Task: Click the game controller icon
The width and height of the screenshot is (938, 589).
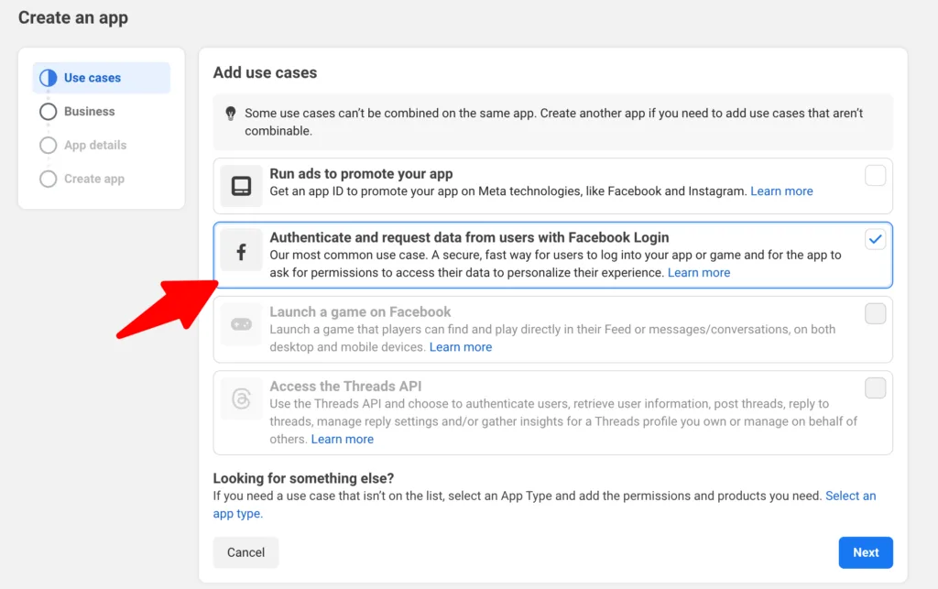Action: 241,324
